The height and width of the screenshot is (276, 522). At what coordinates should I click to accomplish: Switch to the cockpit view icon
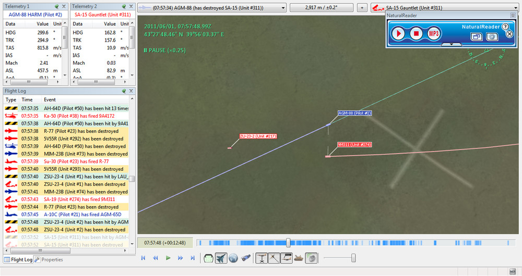coord(208,258)
